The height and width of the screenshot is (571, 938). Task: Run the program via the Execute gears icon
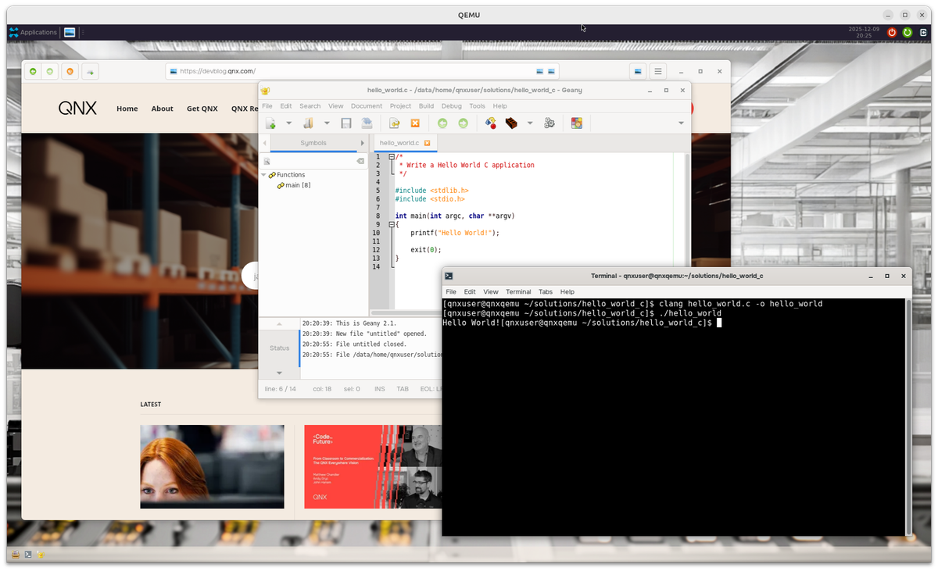click(x=548, y=123)
